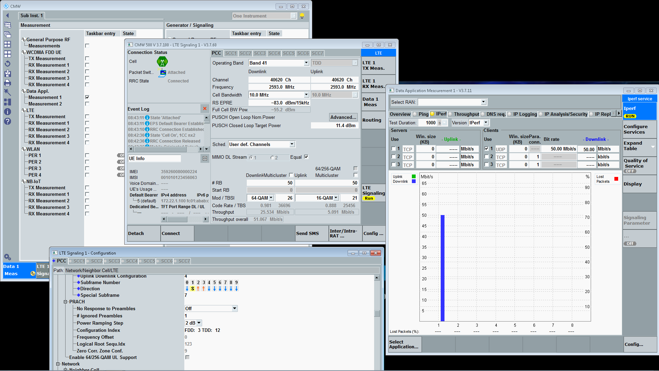Open the Operating Band dropdown

pyautogui.click(x=306, y=63)
